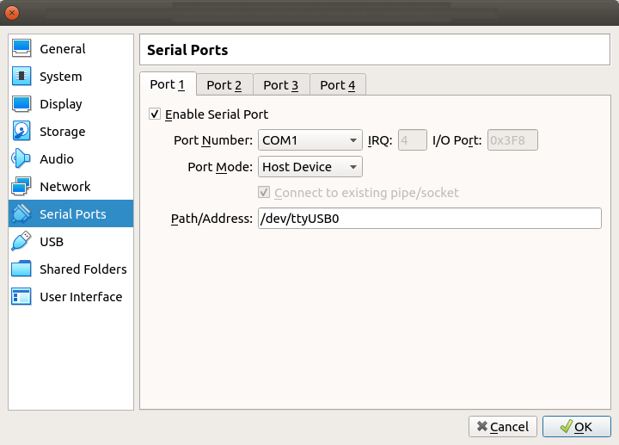Click the User Interface window icon
The height and width of the screenshot is (445, 619).
click(x=21, y=296)
